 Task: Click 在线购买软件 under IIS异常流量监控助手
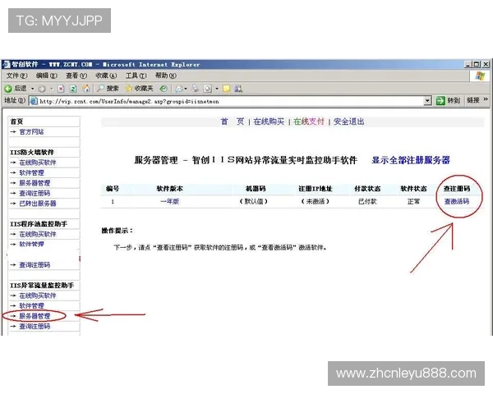(38, 295)
